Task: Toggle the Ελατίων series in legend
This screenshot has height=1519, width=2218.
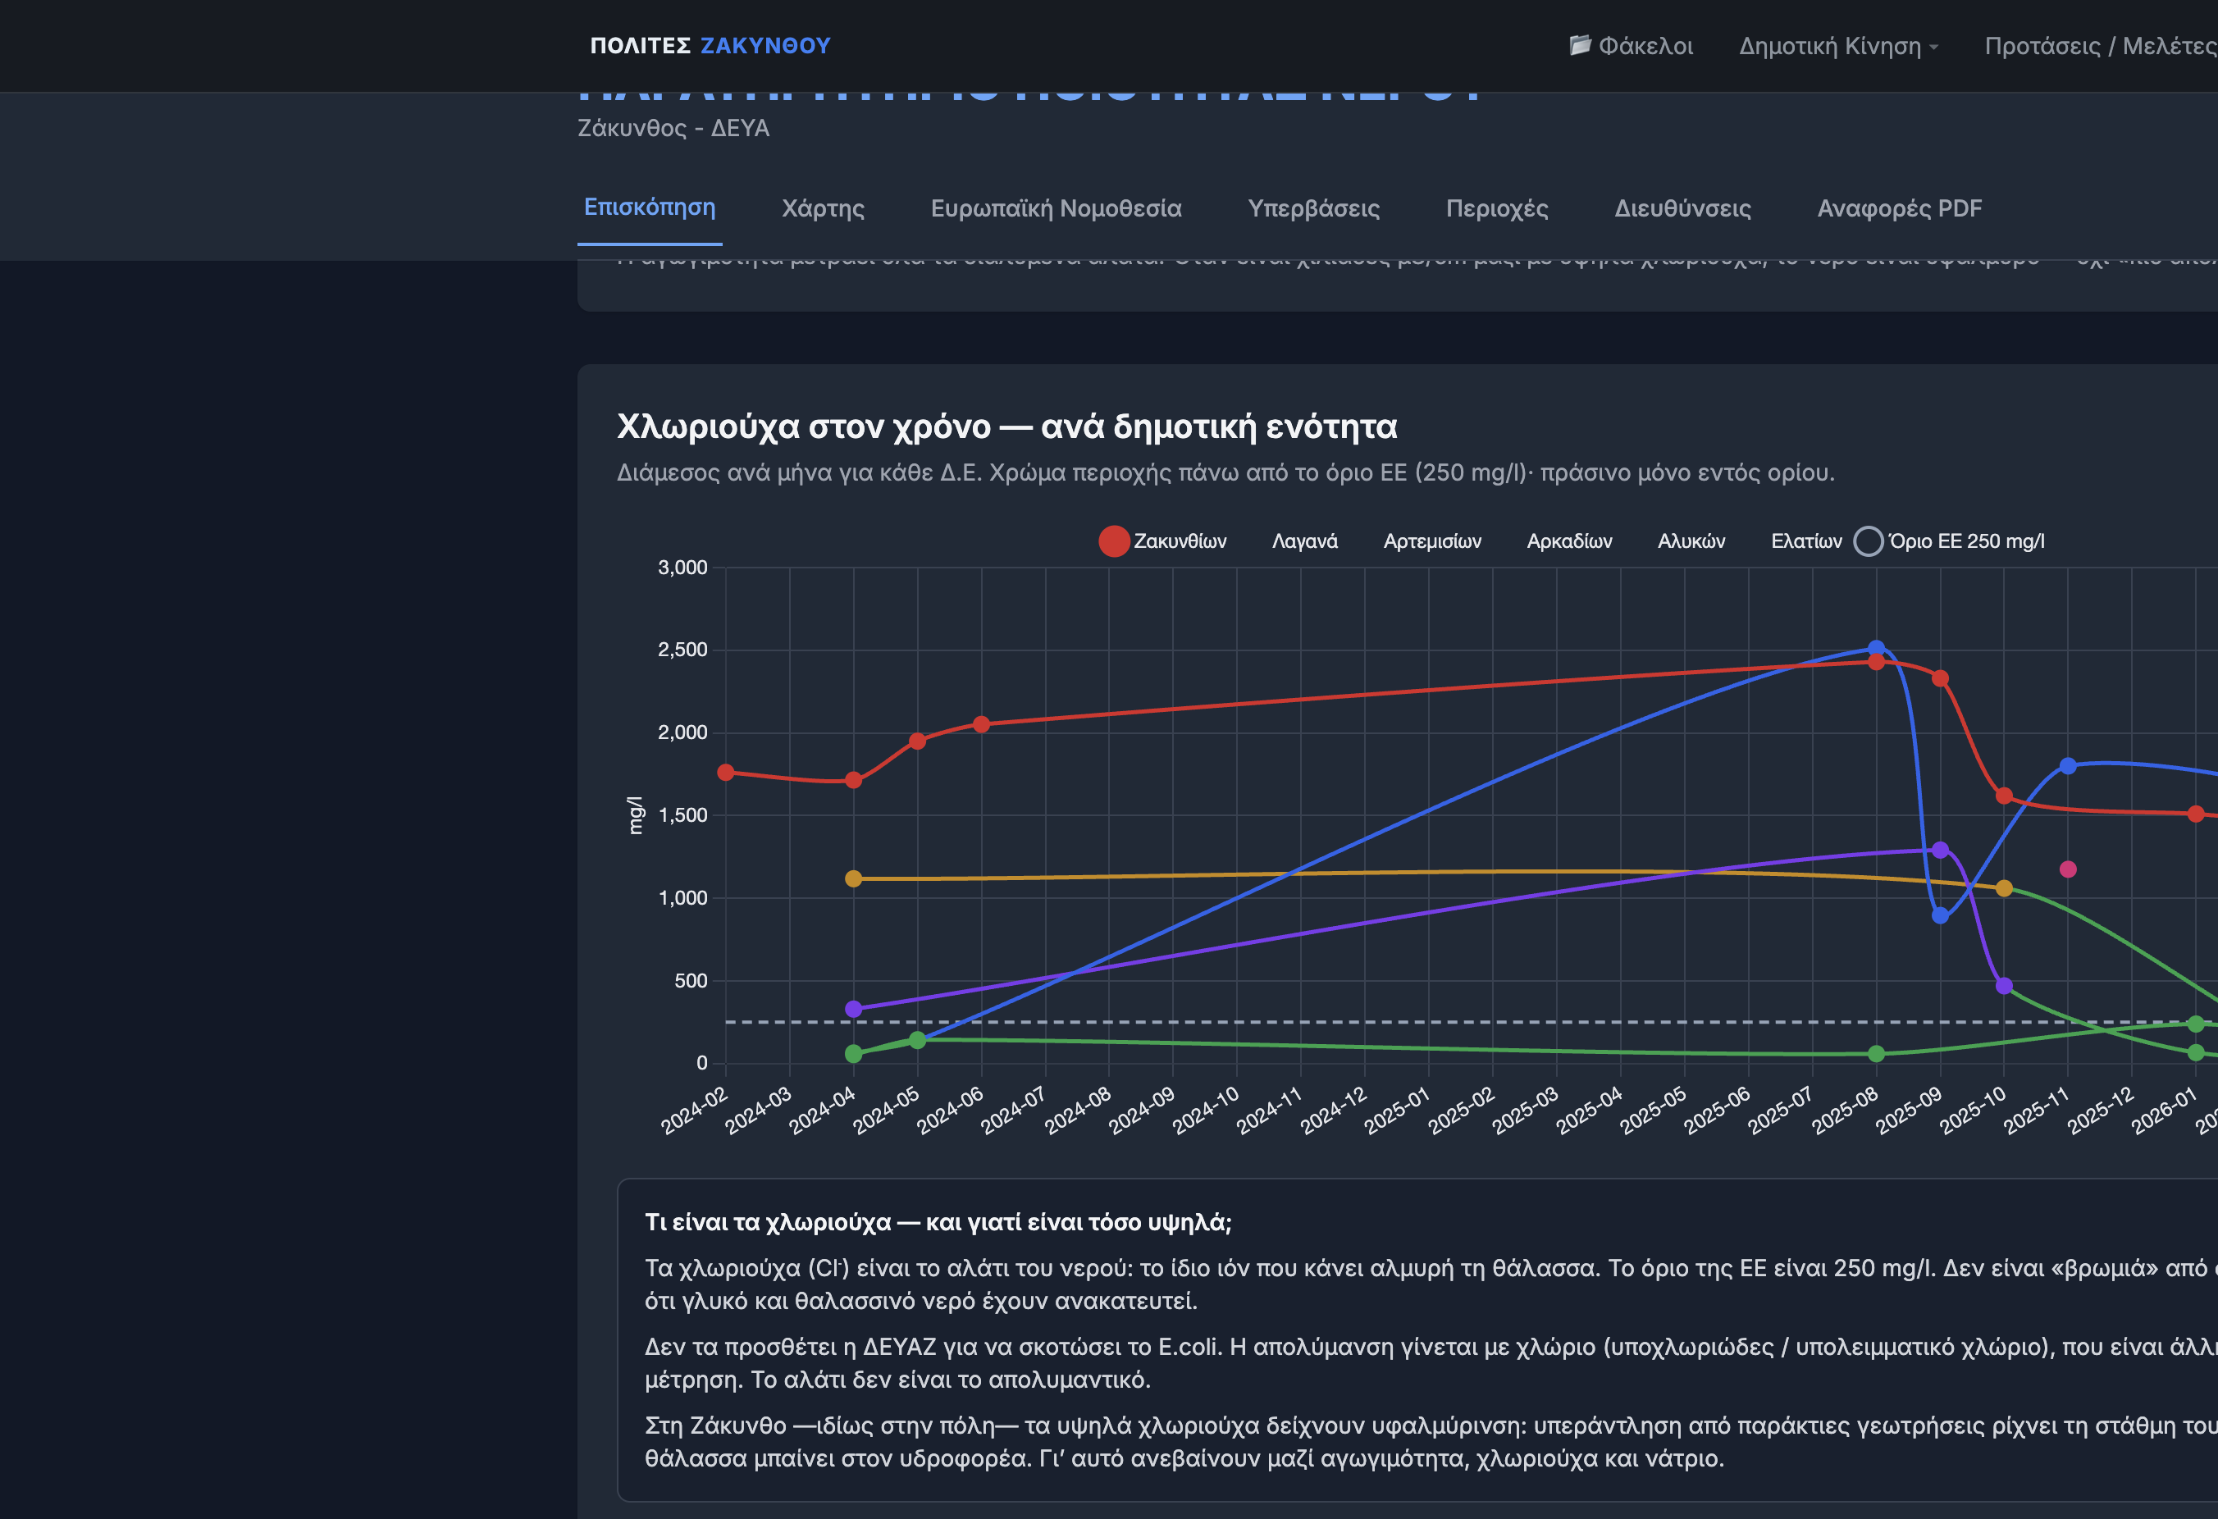Action: click(1805, 541)
